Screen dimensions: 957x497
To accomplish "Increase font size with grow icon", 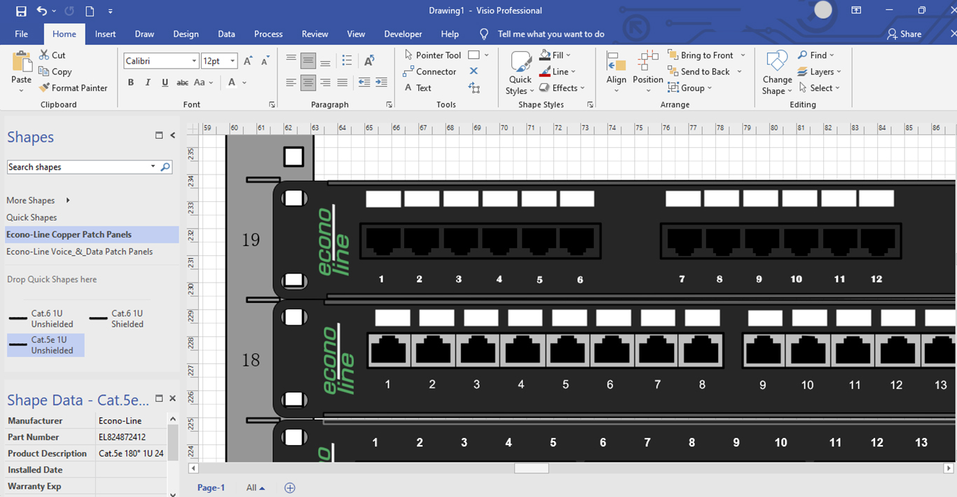I will pos(248,61).
